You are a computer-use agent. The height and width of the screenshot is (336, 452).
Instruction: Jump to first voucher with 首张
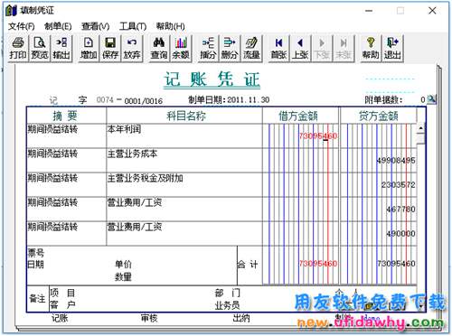click(x=278, y=48)
